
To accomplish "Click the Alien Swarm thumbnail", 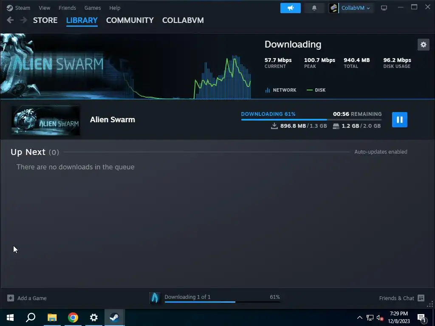I will tap(46, 120).
